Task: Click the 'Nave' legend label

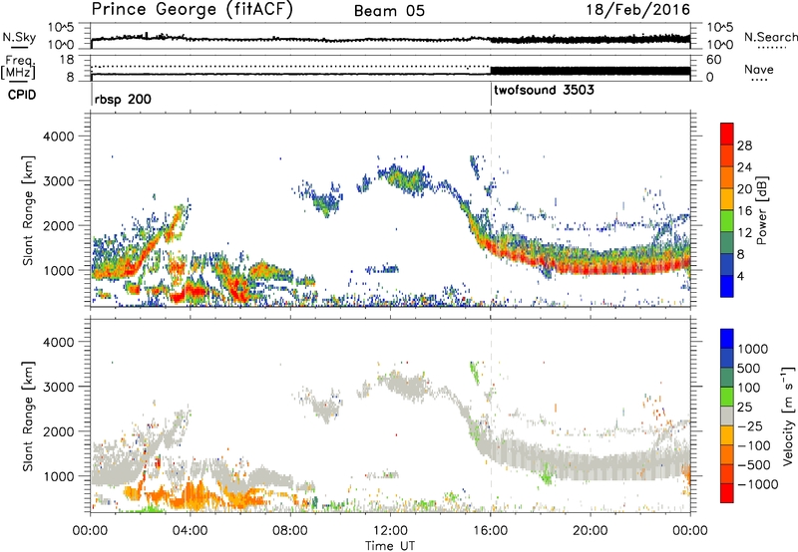Action: pyautogui.click(x=759, y=70)
